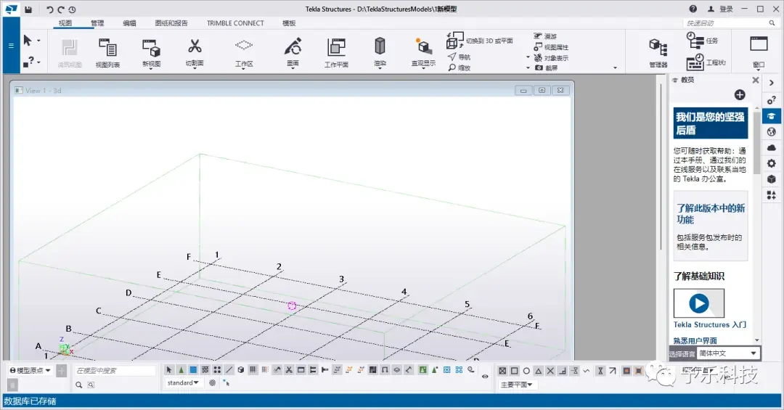This screenshot has width=784, height=410.
Task: Toggle the scissors select cuts switch
Action: click(x=289, y=370)
